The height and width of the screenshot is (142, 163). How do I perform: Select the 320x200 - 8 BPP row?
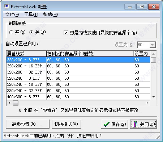click(x=78, y=60)
